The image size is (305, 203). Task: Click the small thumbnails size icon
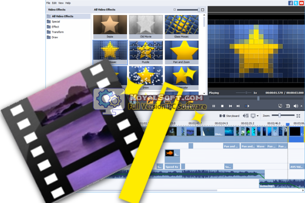tap(175, 10)
